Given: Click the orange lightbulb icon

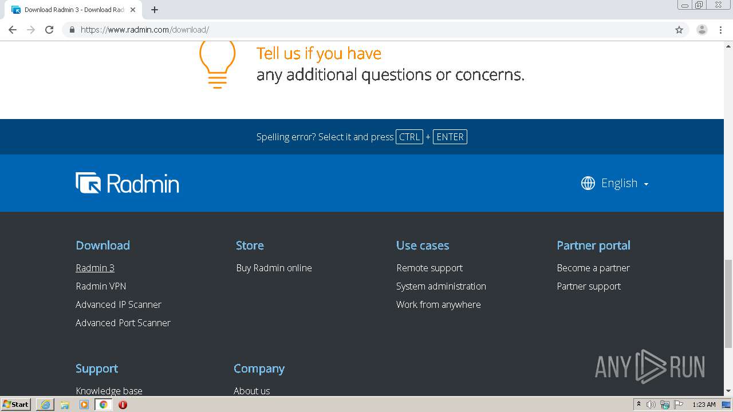Looking at the screenshot, I should point(217,64).
